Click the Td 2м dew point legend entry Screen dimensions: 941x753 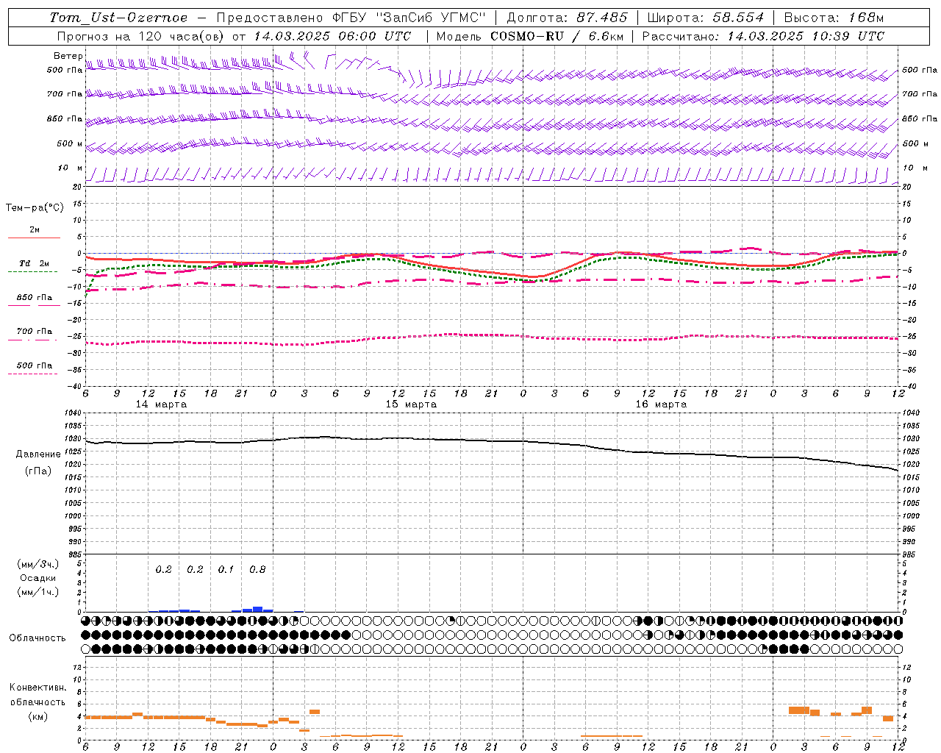click(x=34, y=263)
